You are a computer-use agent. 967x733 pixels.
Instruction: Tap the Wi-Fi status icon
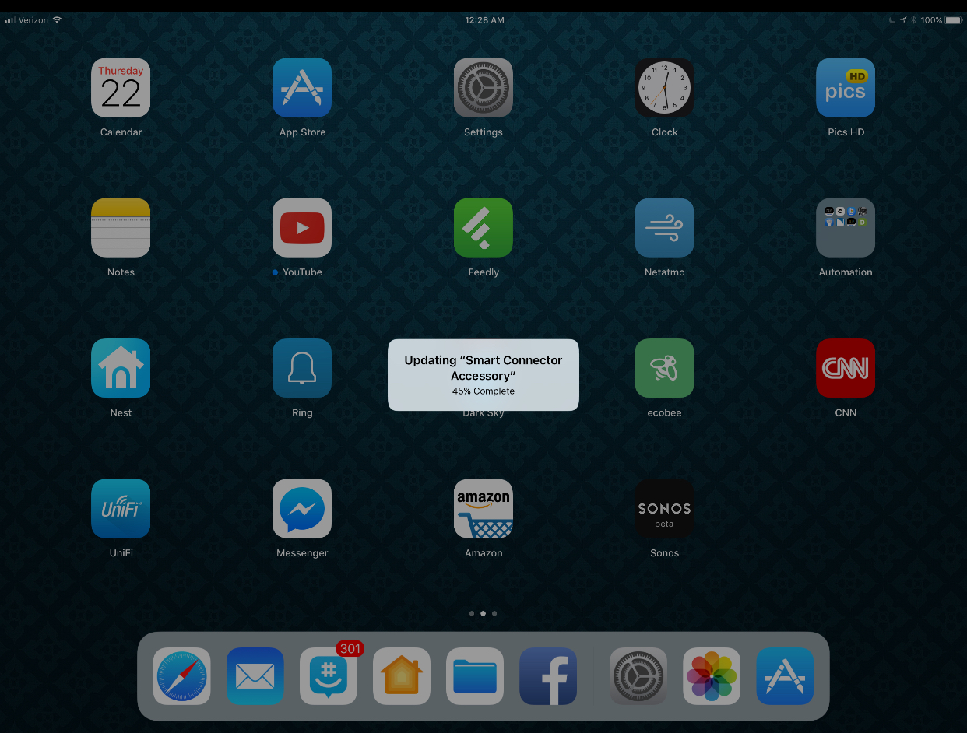coord(57,20)
